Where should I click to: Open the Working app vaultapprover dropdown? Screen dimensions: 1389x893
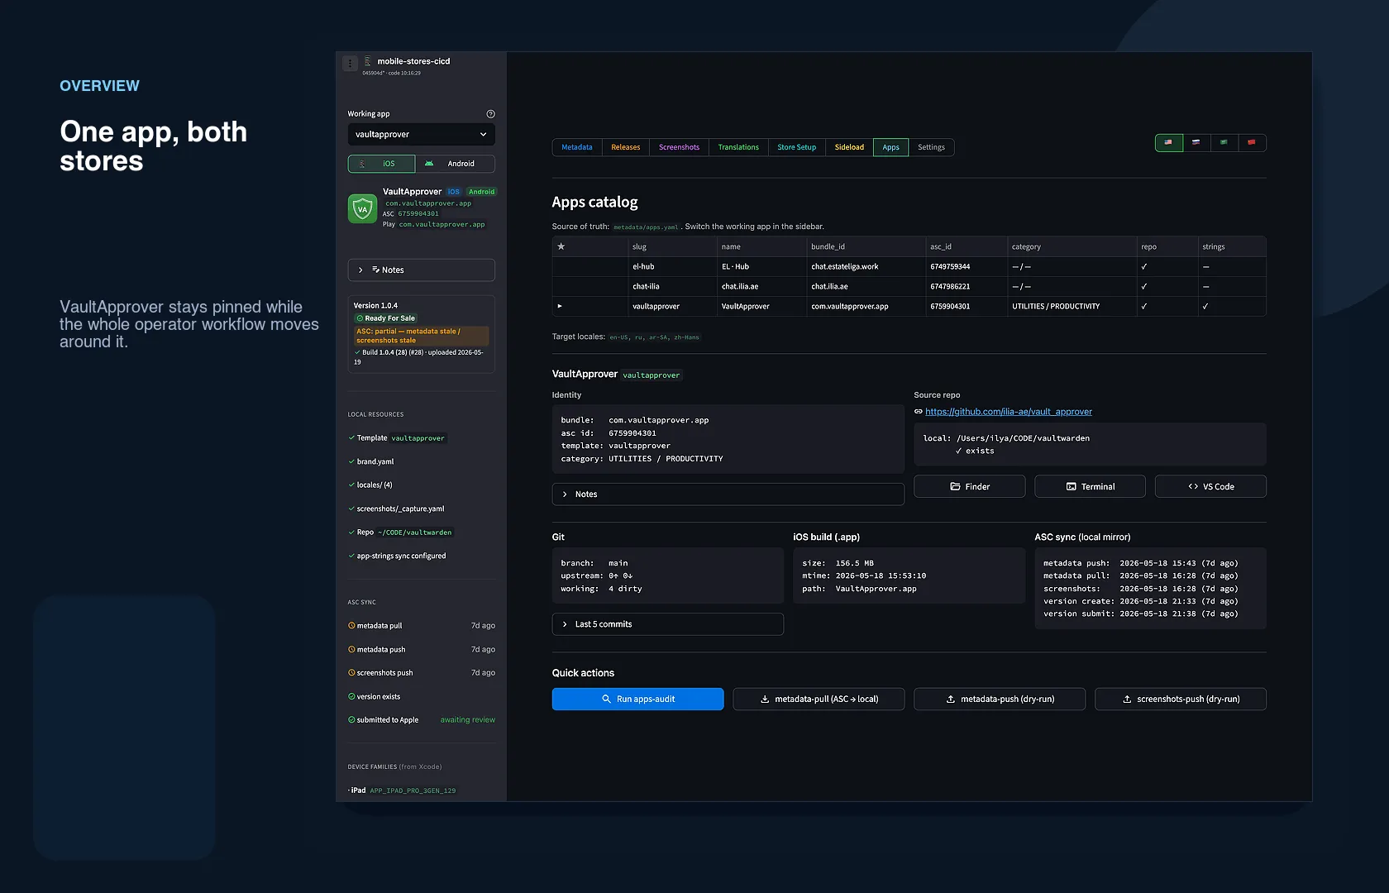coord(421,134)
